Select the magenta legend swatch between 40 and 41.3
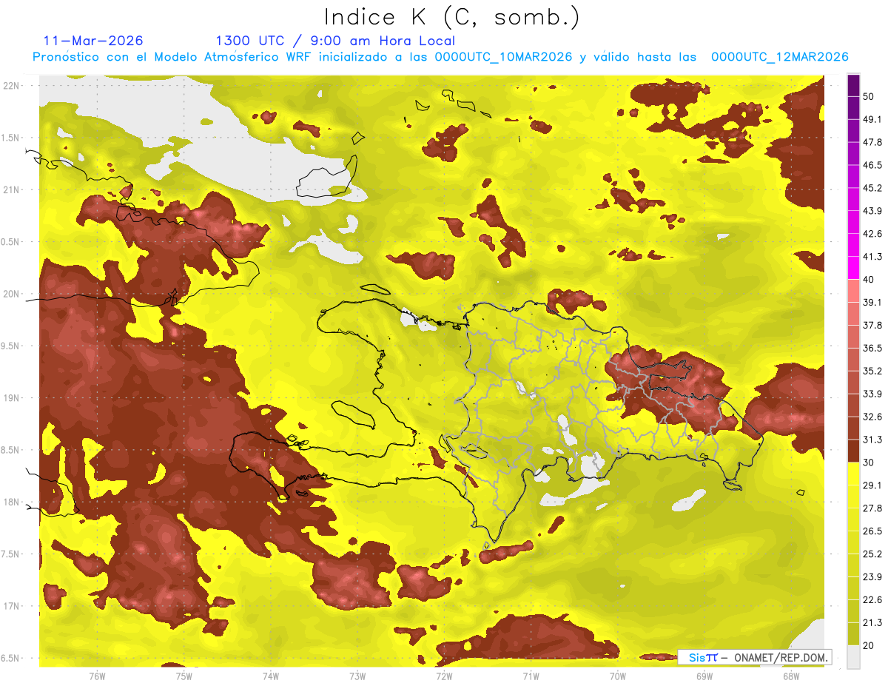This screenshot has width=888, height=686. [x=853, y=268]
